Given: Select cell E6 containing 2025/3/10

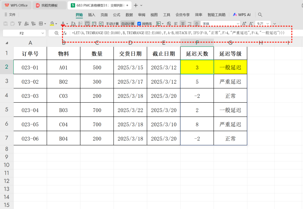Looking at the screenshot, I should point(164,124).
